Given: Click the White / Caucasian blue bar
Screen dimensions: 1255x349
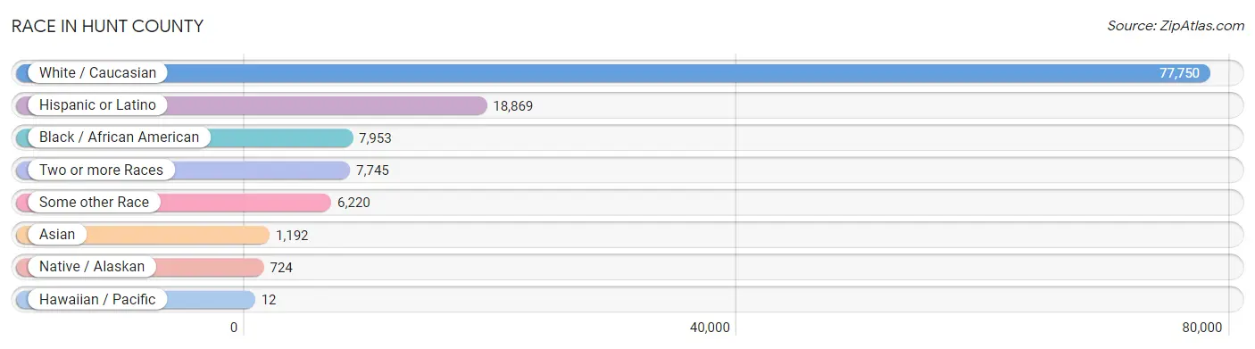Looking at the screenshot, I should 613,73.
